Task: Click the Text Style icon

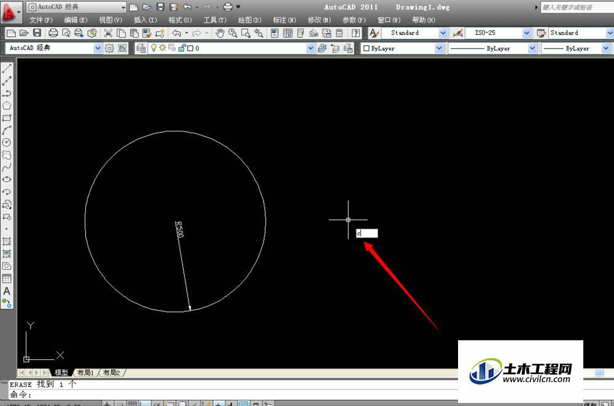Action: pyautogui.click(x=375, y=33)
